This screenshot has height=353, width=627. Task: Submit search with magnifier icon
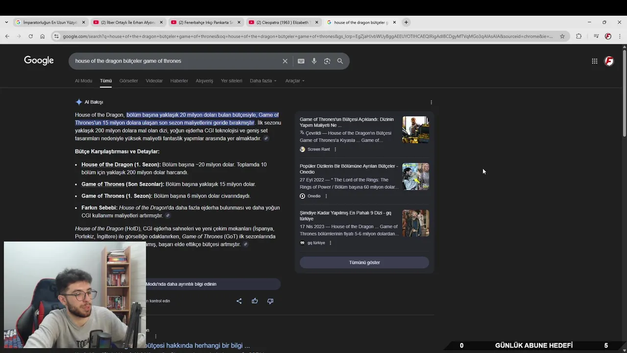tap(340, 61)
